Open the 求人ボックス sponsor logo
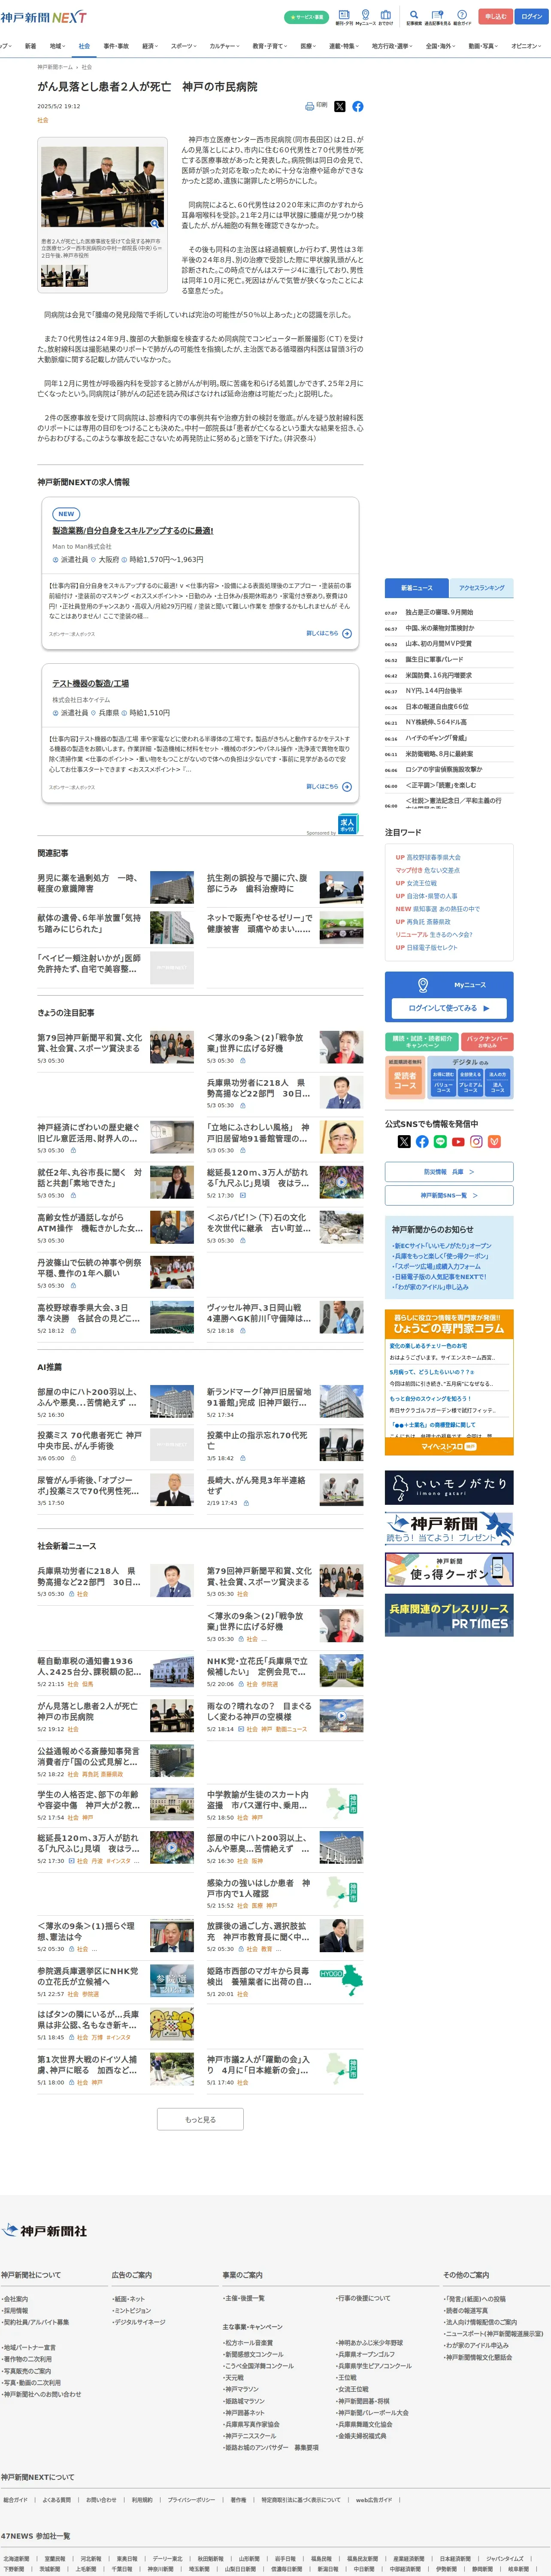Viewport: 551px width, 2576px height. pos(347,823)
